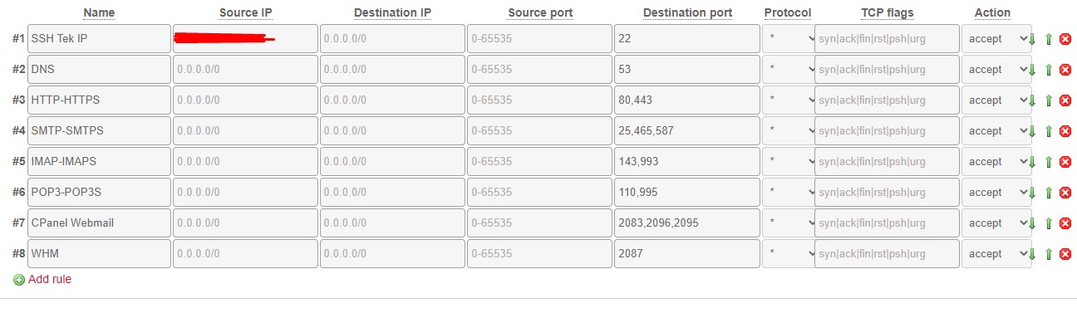Move HTTP-HTTPS rule #3 down

pos(1033,100)
